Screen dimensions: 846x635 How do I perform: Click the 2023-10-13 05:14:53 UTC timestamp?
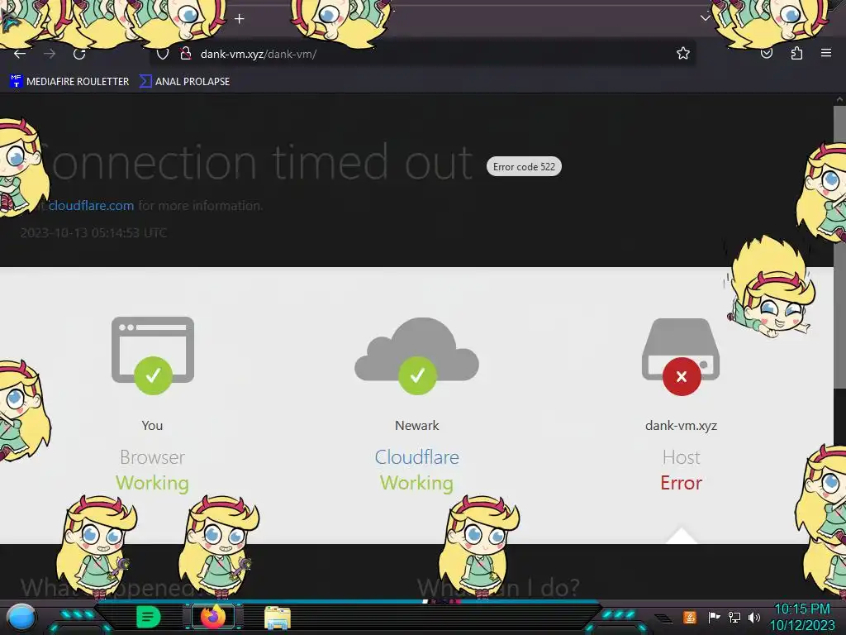[x=93, y=232]
